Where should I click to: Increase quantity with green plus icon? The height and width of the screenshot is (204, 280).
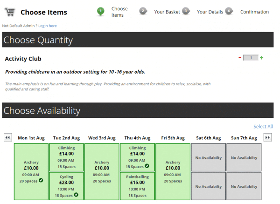pos(262,58)
